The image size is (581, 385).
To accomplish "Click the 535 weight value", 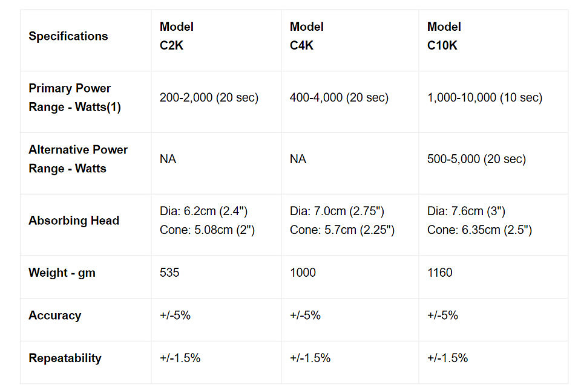I will point(169,273).
